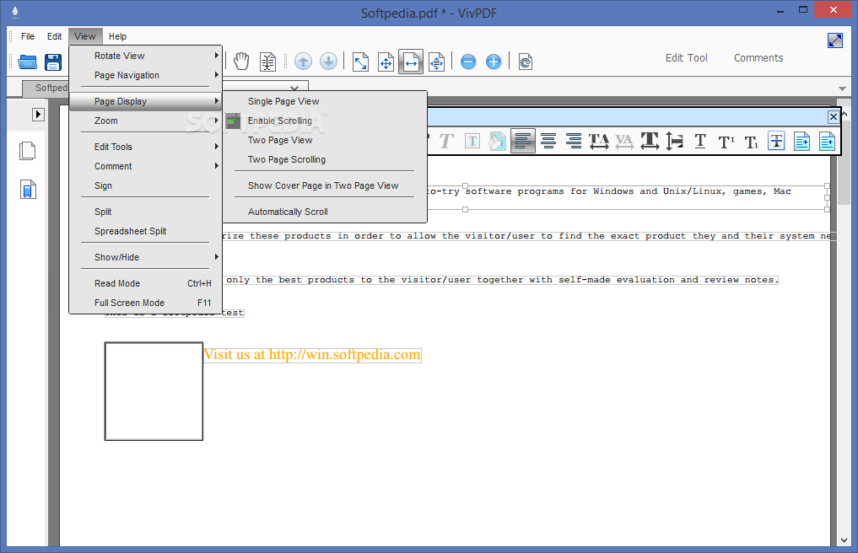Open the File menu
This screenshot has width=858, height=553.
[27, 36]
